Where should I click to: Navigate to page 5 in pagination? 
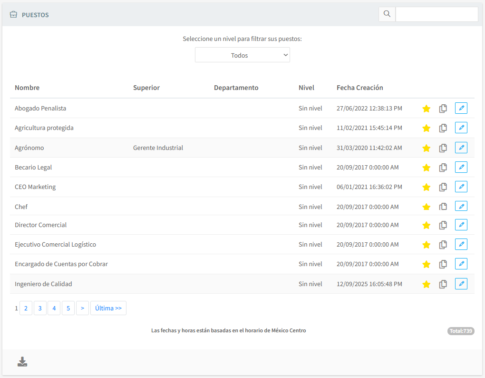(68, 308)
